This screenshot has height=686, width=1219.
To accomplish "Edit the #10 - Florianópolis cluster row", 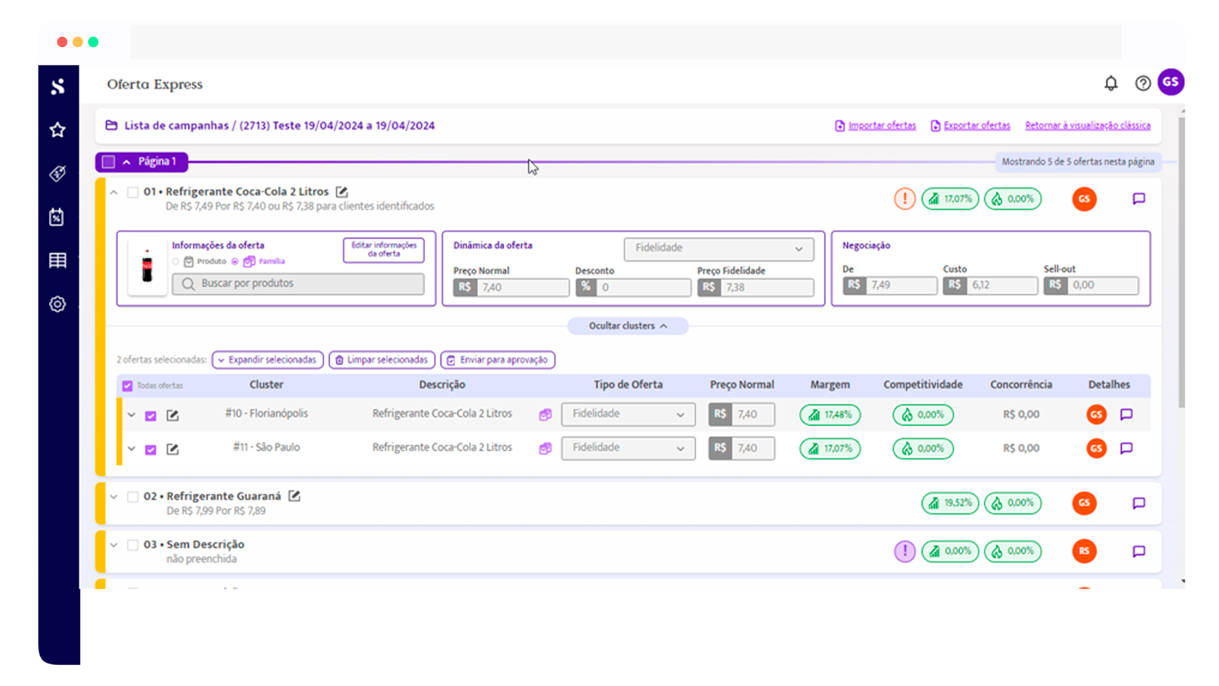I will (173, 415).
